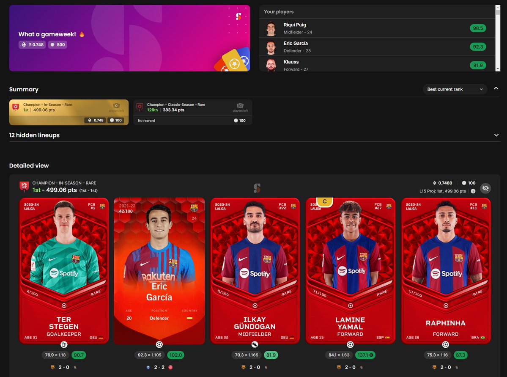Image resolution: width=507 pixels, height=377 pixels.
Task: Click 92.3 × 1.105 multiplier pill
Action: click(x=149, y=355)
